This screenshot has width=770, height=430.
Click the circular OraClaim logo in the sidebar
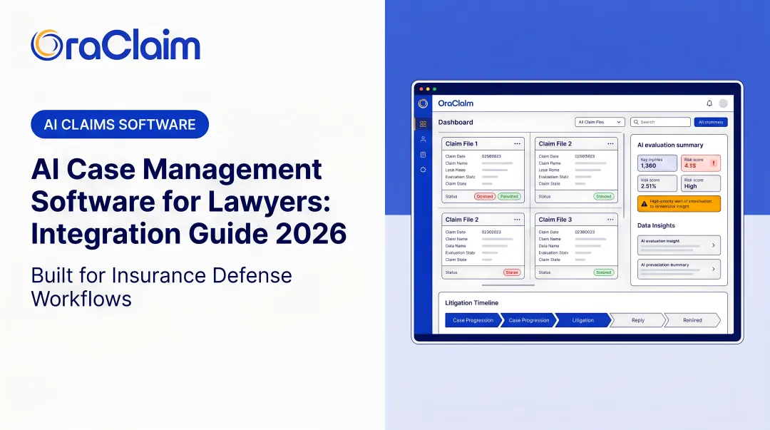[423, 103]
